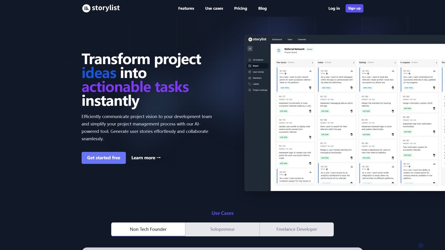Open the Pricing page
This screenshot has height=250, width=445.
coord(241,8)
